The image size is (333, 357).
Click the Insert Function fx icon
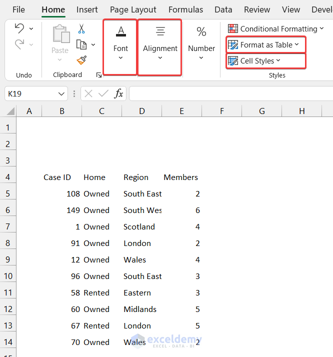click(x=118, y=93)
